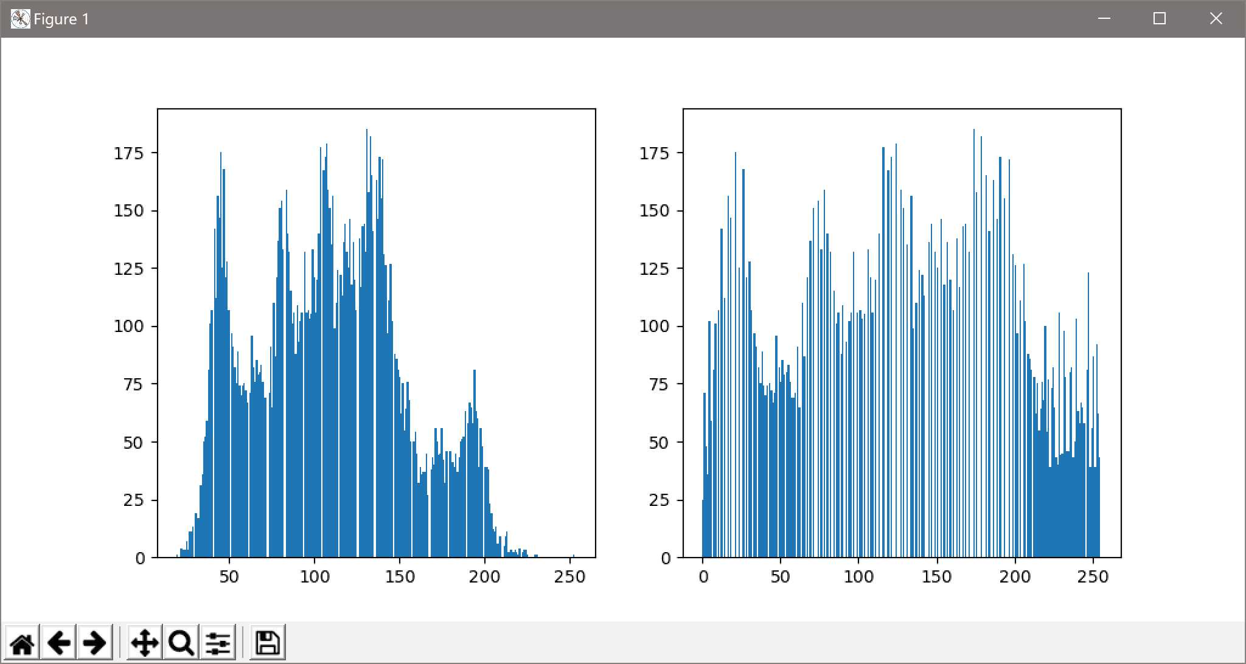This screenshot has height=664, width=1246.
Task: Click the Figure 1 window title text
Action: coord(61,19)
